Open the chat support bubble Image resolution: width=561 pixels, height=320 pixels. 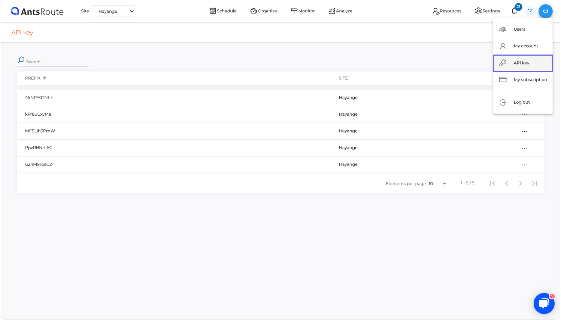(544, 303)
